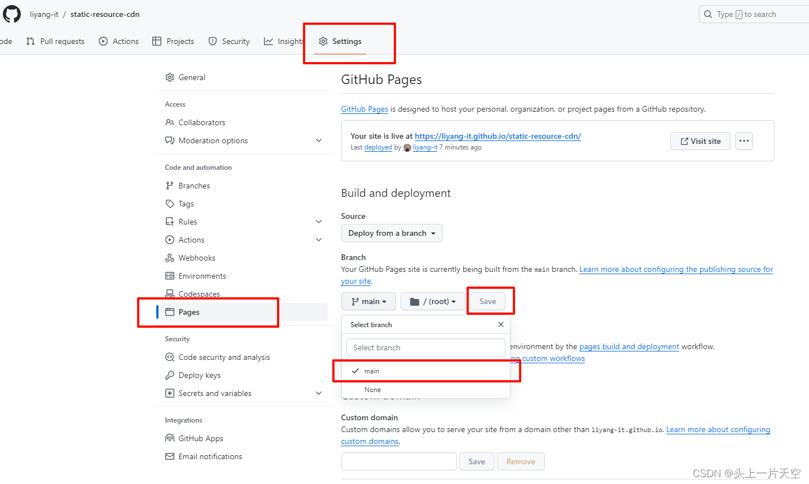Open the Deploy from a branch dropdown

pyautogui.click(x=392, y=233)
